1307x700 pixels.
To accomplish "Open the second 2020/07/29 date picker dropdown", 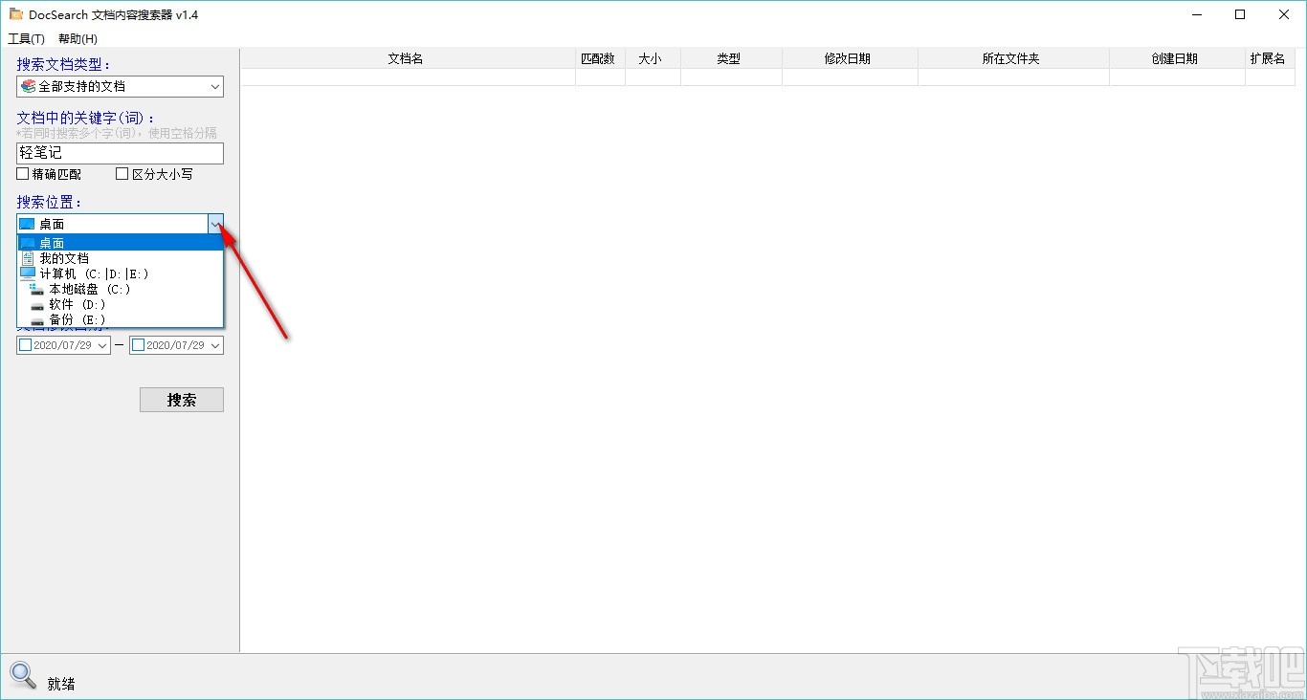I will click(214, 344).
